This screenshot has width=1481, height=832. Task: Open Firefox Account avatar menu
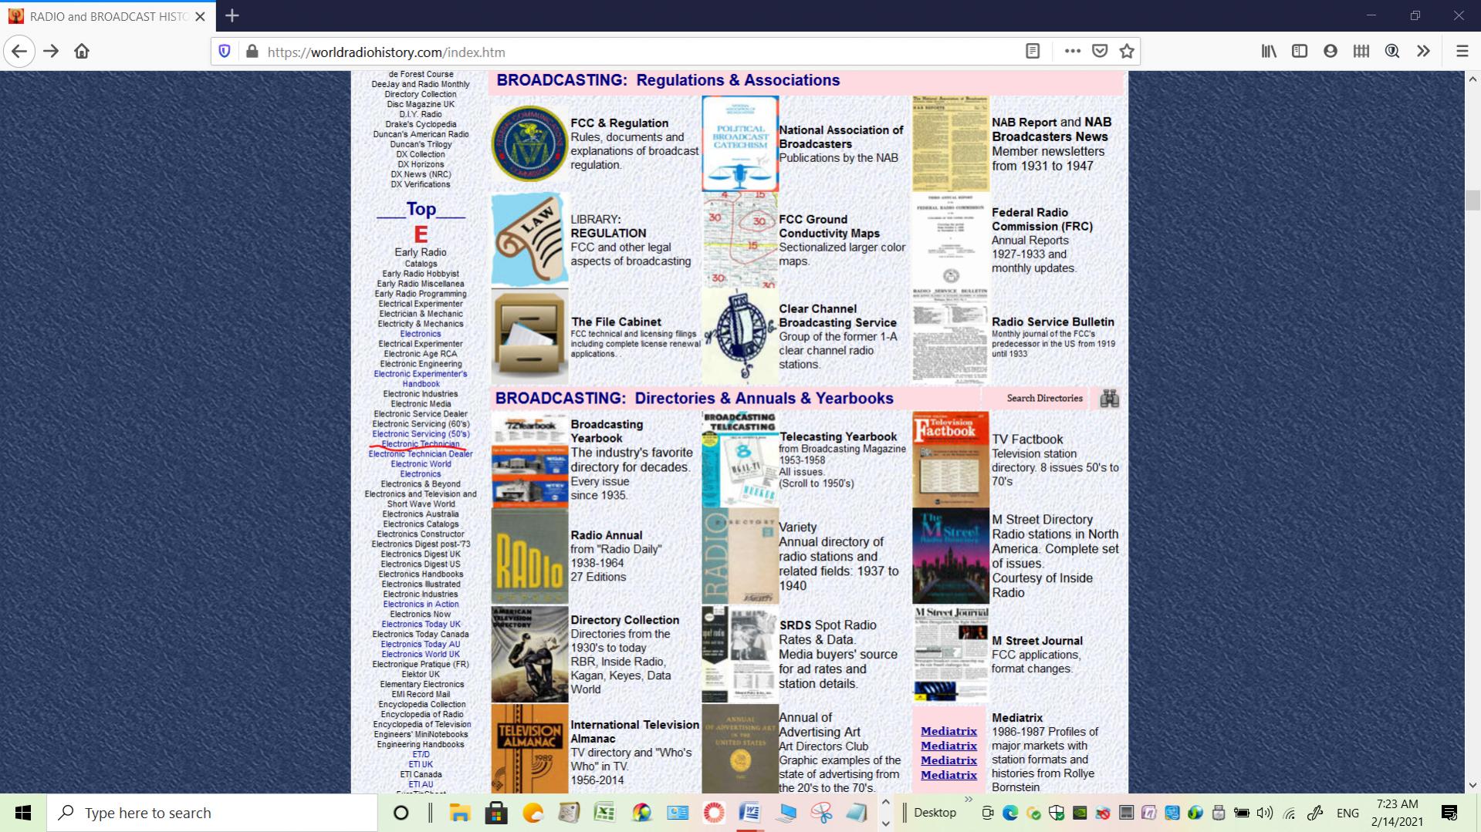coord(1331,52)
